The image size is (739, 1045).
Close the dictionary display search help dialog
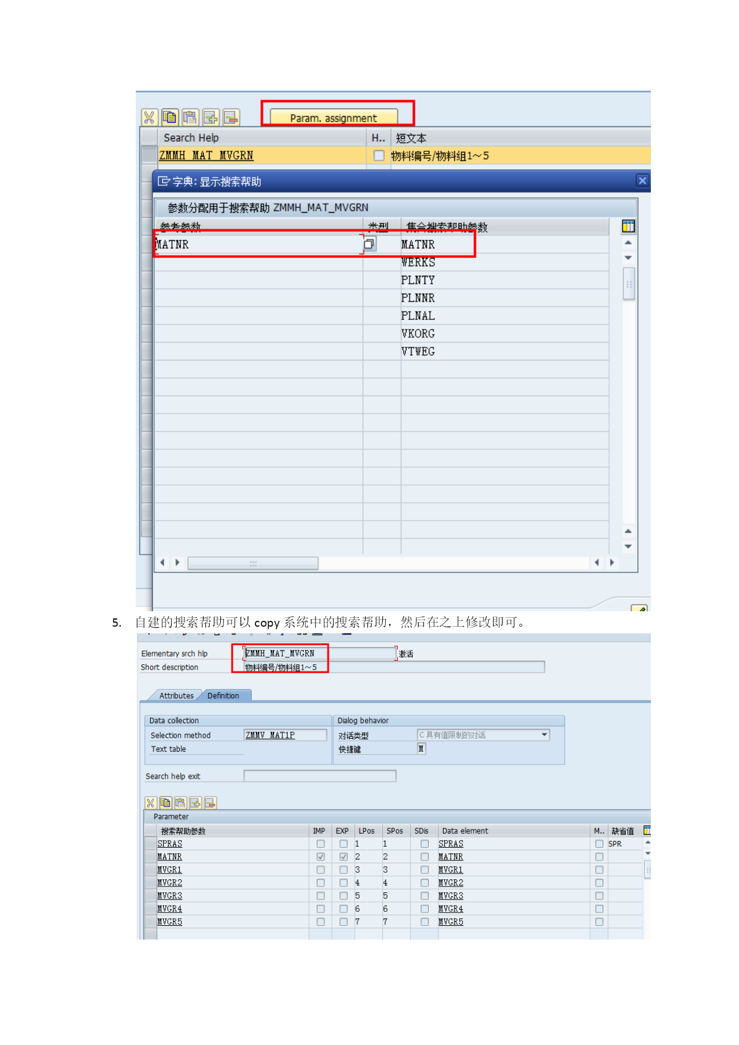coord(642,181)
